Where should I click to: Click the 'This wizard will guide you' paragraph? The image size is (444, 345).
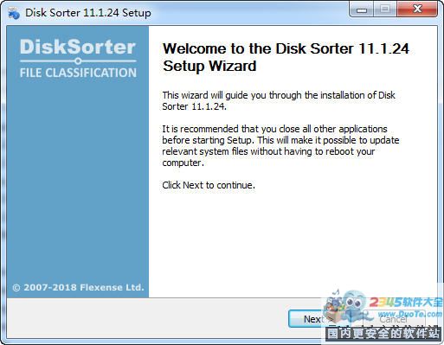(x=279, y=100)
